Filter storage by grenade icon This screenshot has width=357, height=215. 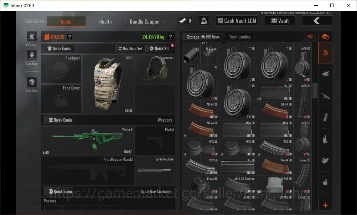click(325, 182)
